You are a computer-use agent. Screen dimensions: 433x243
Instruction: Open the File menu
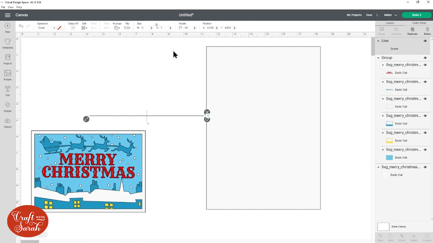(3, 7)
